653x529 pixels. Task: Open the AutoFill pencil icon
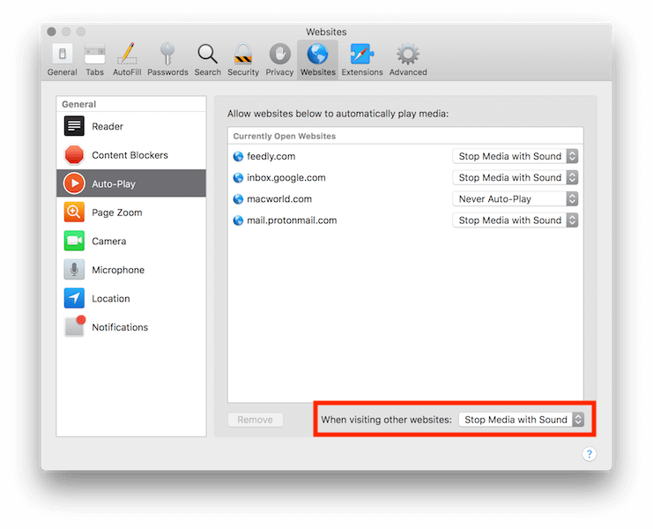pos(127,55)
